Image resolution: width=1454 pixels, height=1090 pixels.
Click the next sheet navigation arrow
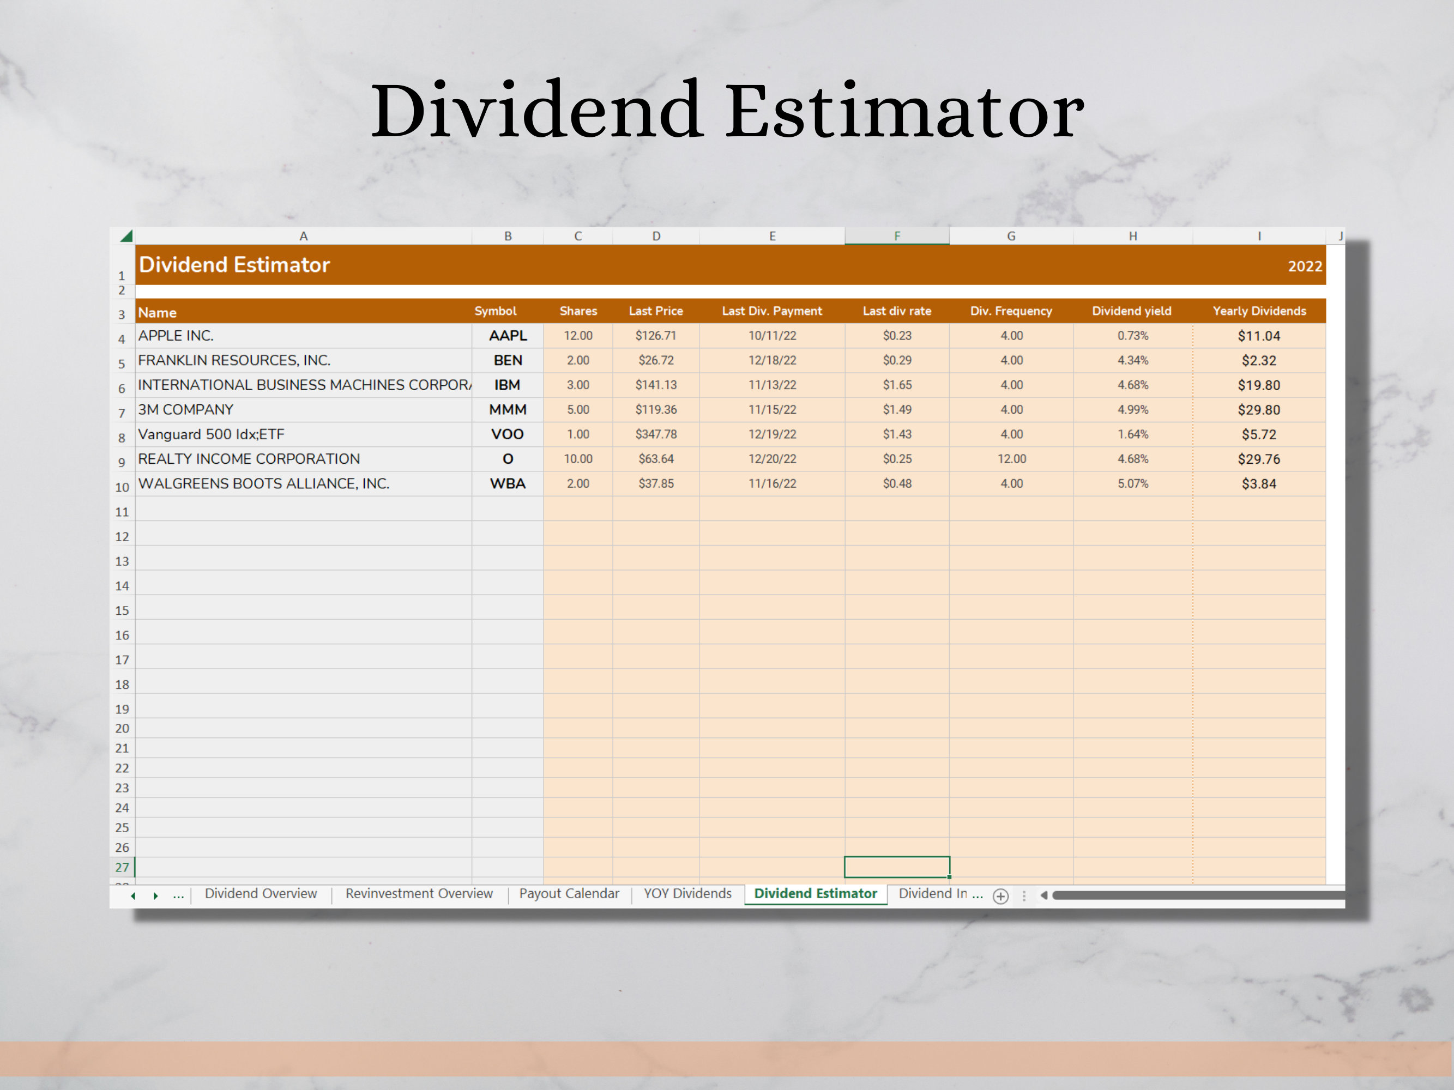pos(156,895)
